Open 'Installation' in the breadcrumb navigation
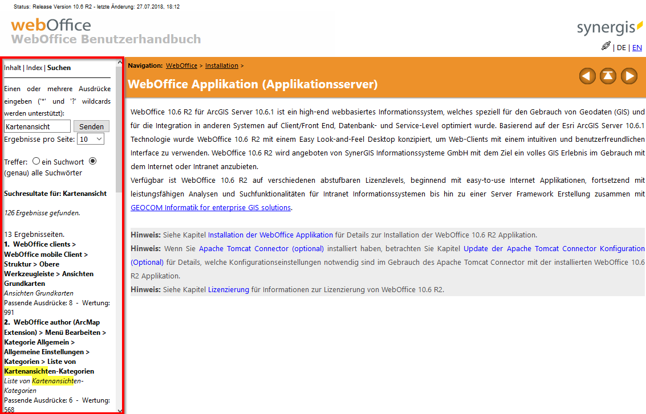This screenshot has height=414, width=646. coord(222,66)
